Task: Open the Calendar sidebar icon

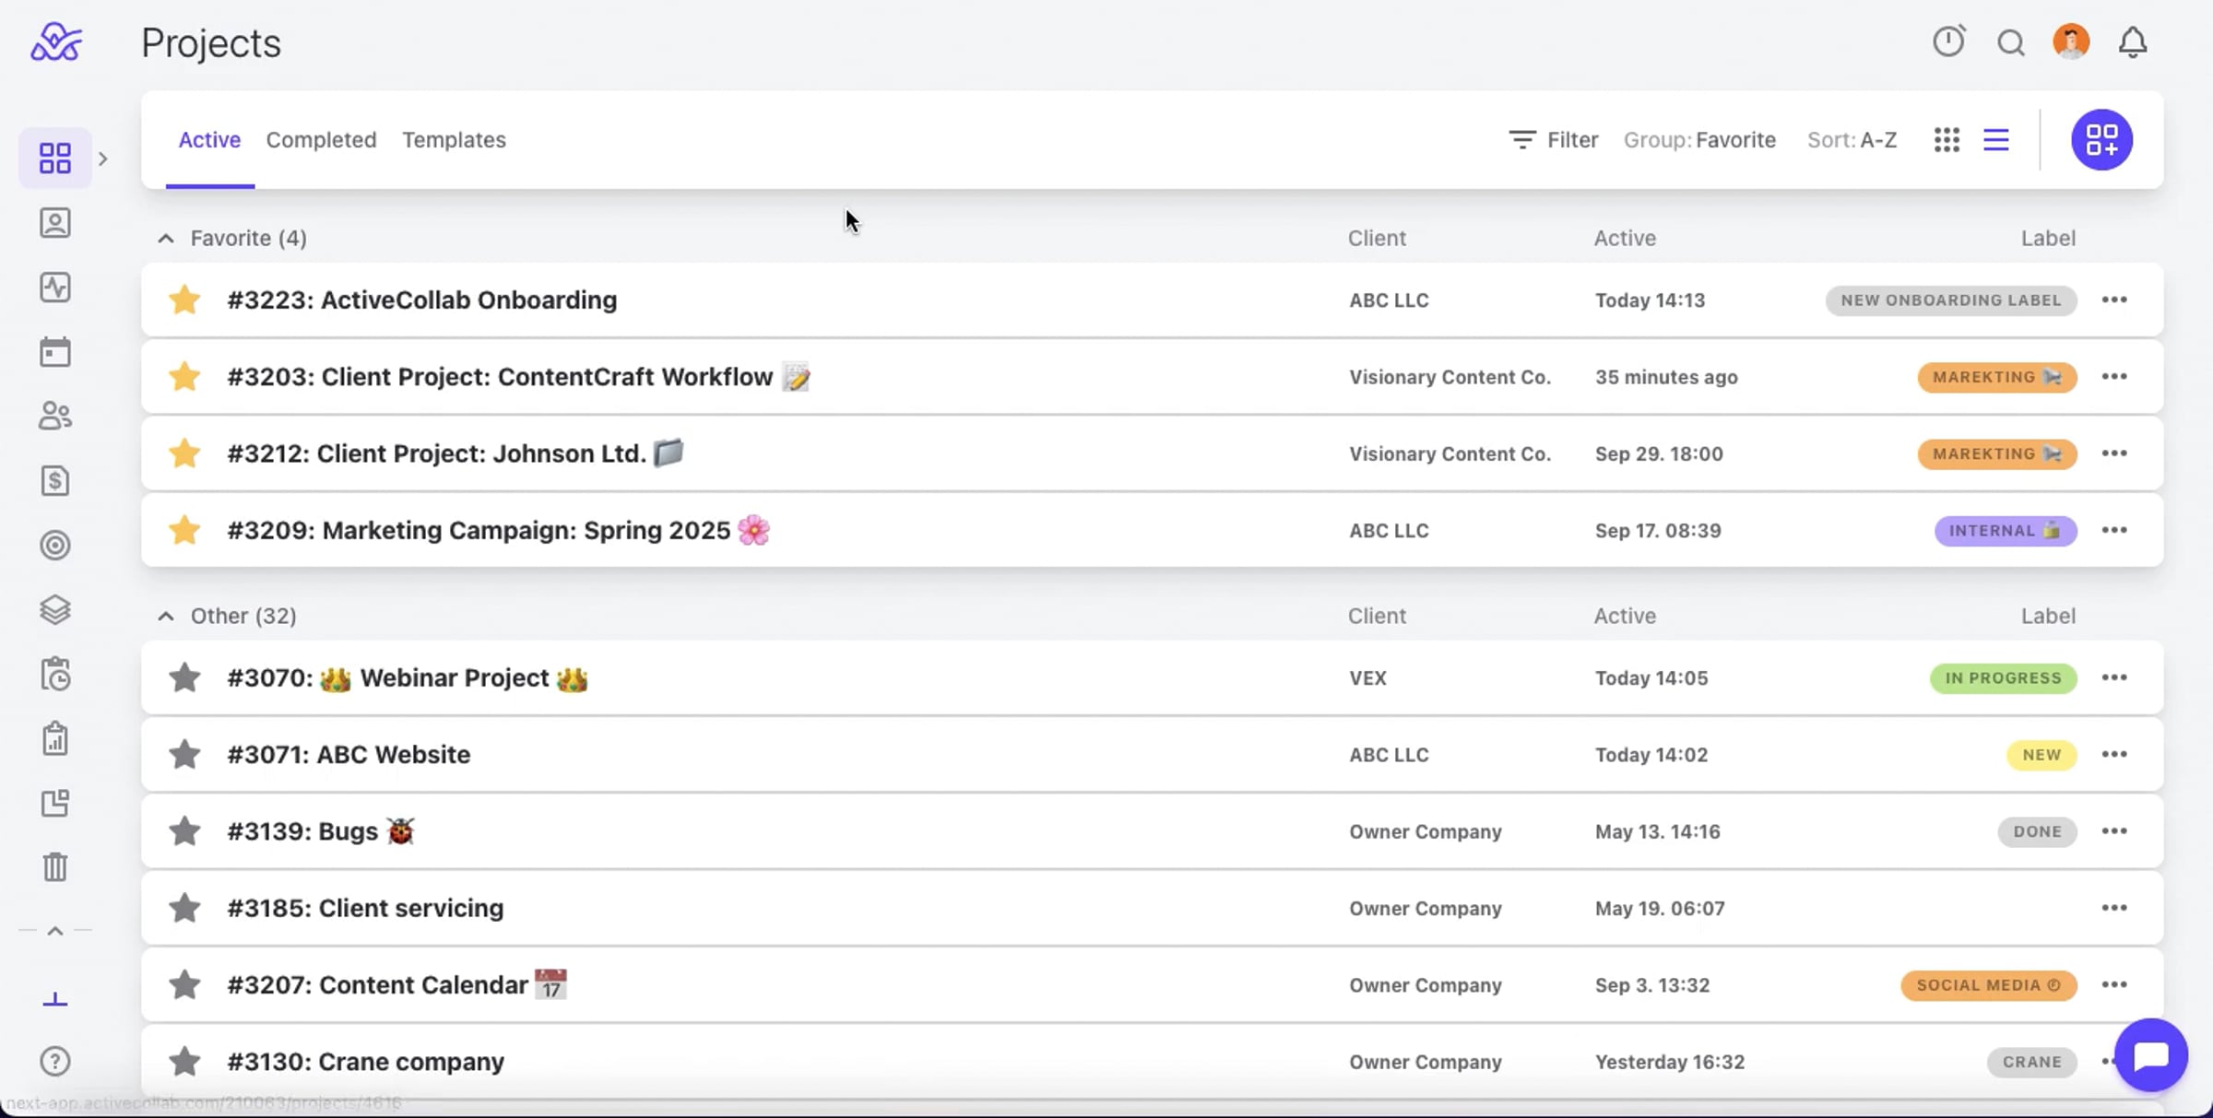Action: click(x=55, y=352)
